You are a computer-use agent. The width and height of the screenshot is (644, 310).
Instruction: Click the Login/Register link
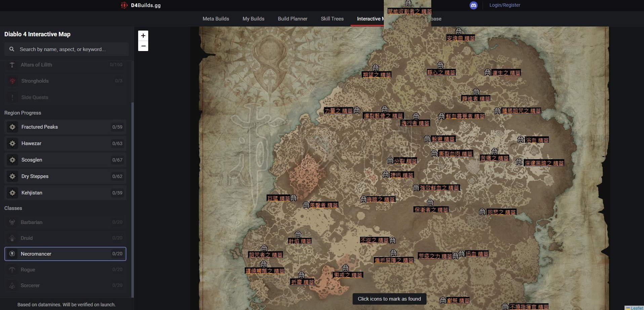pyautogui.click(x=505, y=5)
